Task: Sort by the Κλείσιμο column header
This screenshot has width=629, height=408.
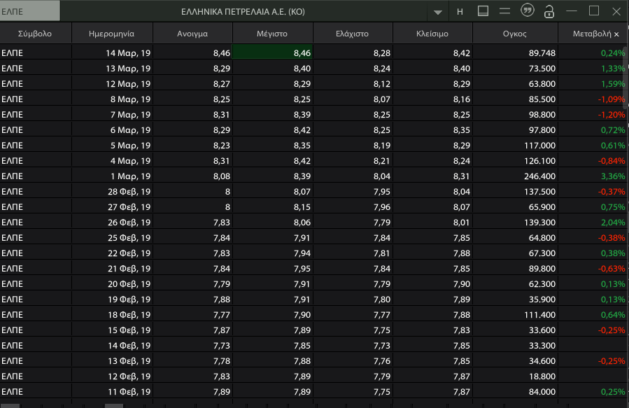Action: (x=432, y=34)
